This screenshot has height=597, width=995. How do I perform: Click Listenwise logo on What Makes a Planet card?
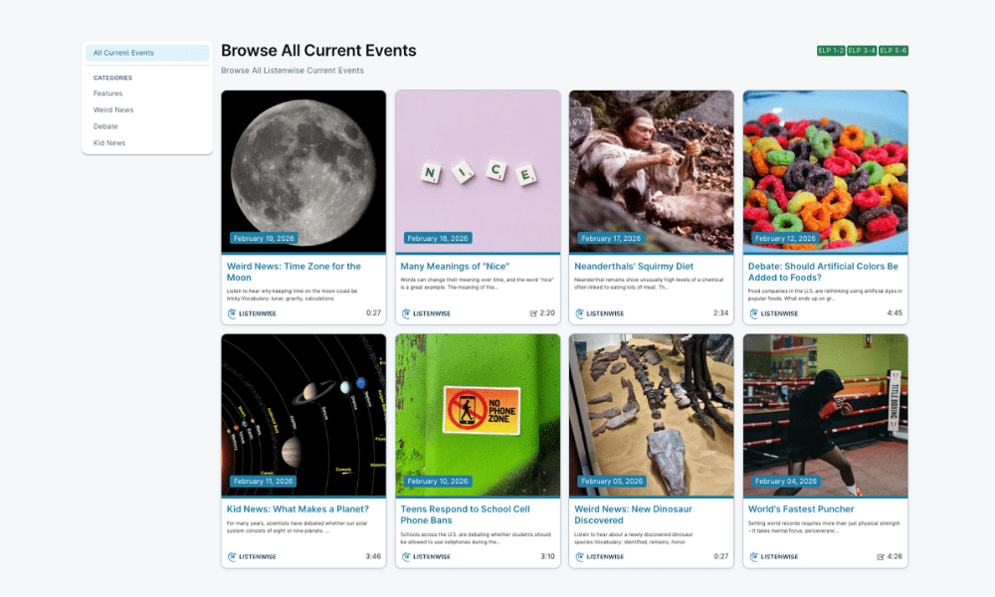point(252,557)
